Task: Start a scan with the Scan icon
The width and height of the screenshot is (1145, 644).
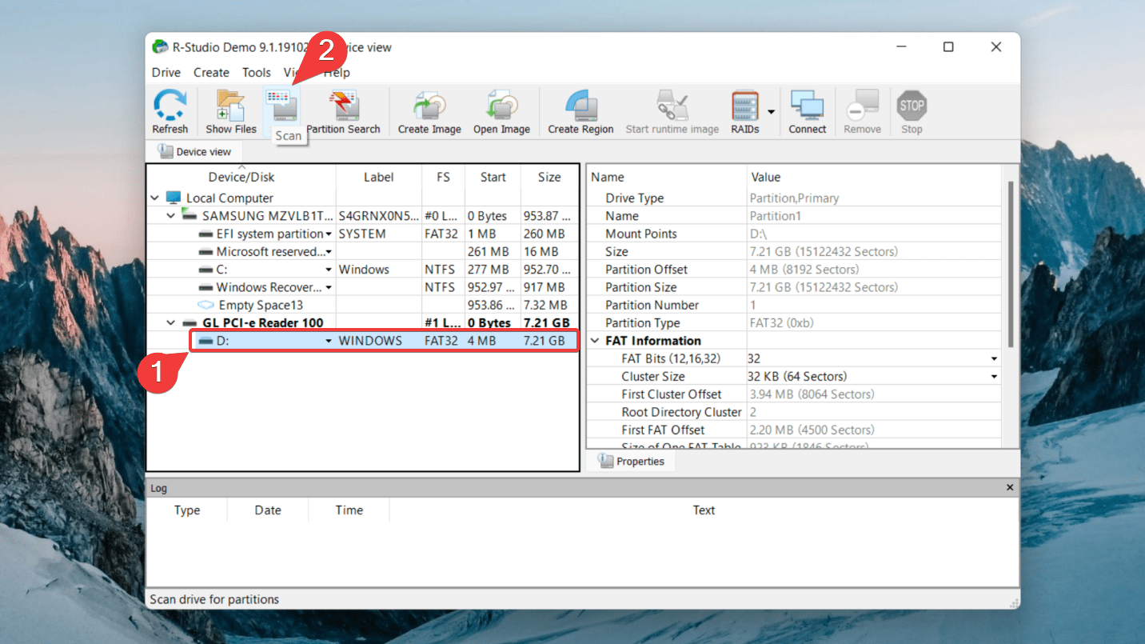Action: click(281, 106)
